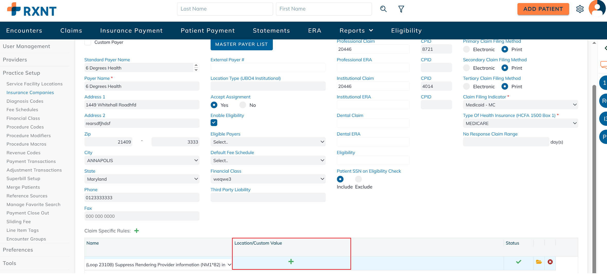Open settings gear icon
This screenshot has width=607, height=275.
click(580, 9)
